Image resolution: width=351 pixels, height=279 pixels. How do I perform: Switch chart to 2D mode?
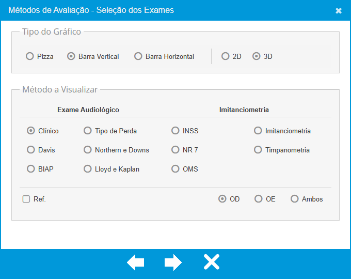(226, 56)
